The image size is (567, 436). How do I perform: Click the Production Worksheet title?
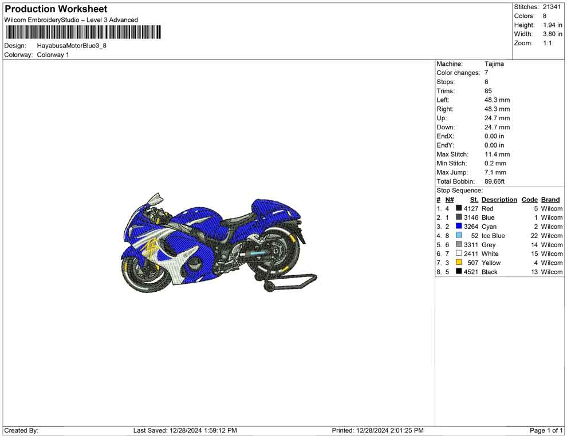coord(55,9)
